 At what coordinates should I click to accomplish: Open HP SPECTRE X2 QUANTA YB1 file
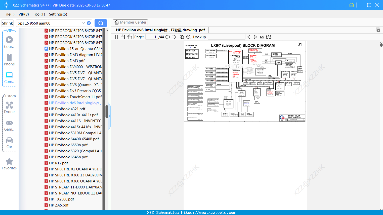tap(73, 169)
